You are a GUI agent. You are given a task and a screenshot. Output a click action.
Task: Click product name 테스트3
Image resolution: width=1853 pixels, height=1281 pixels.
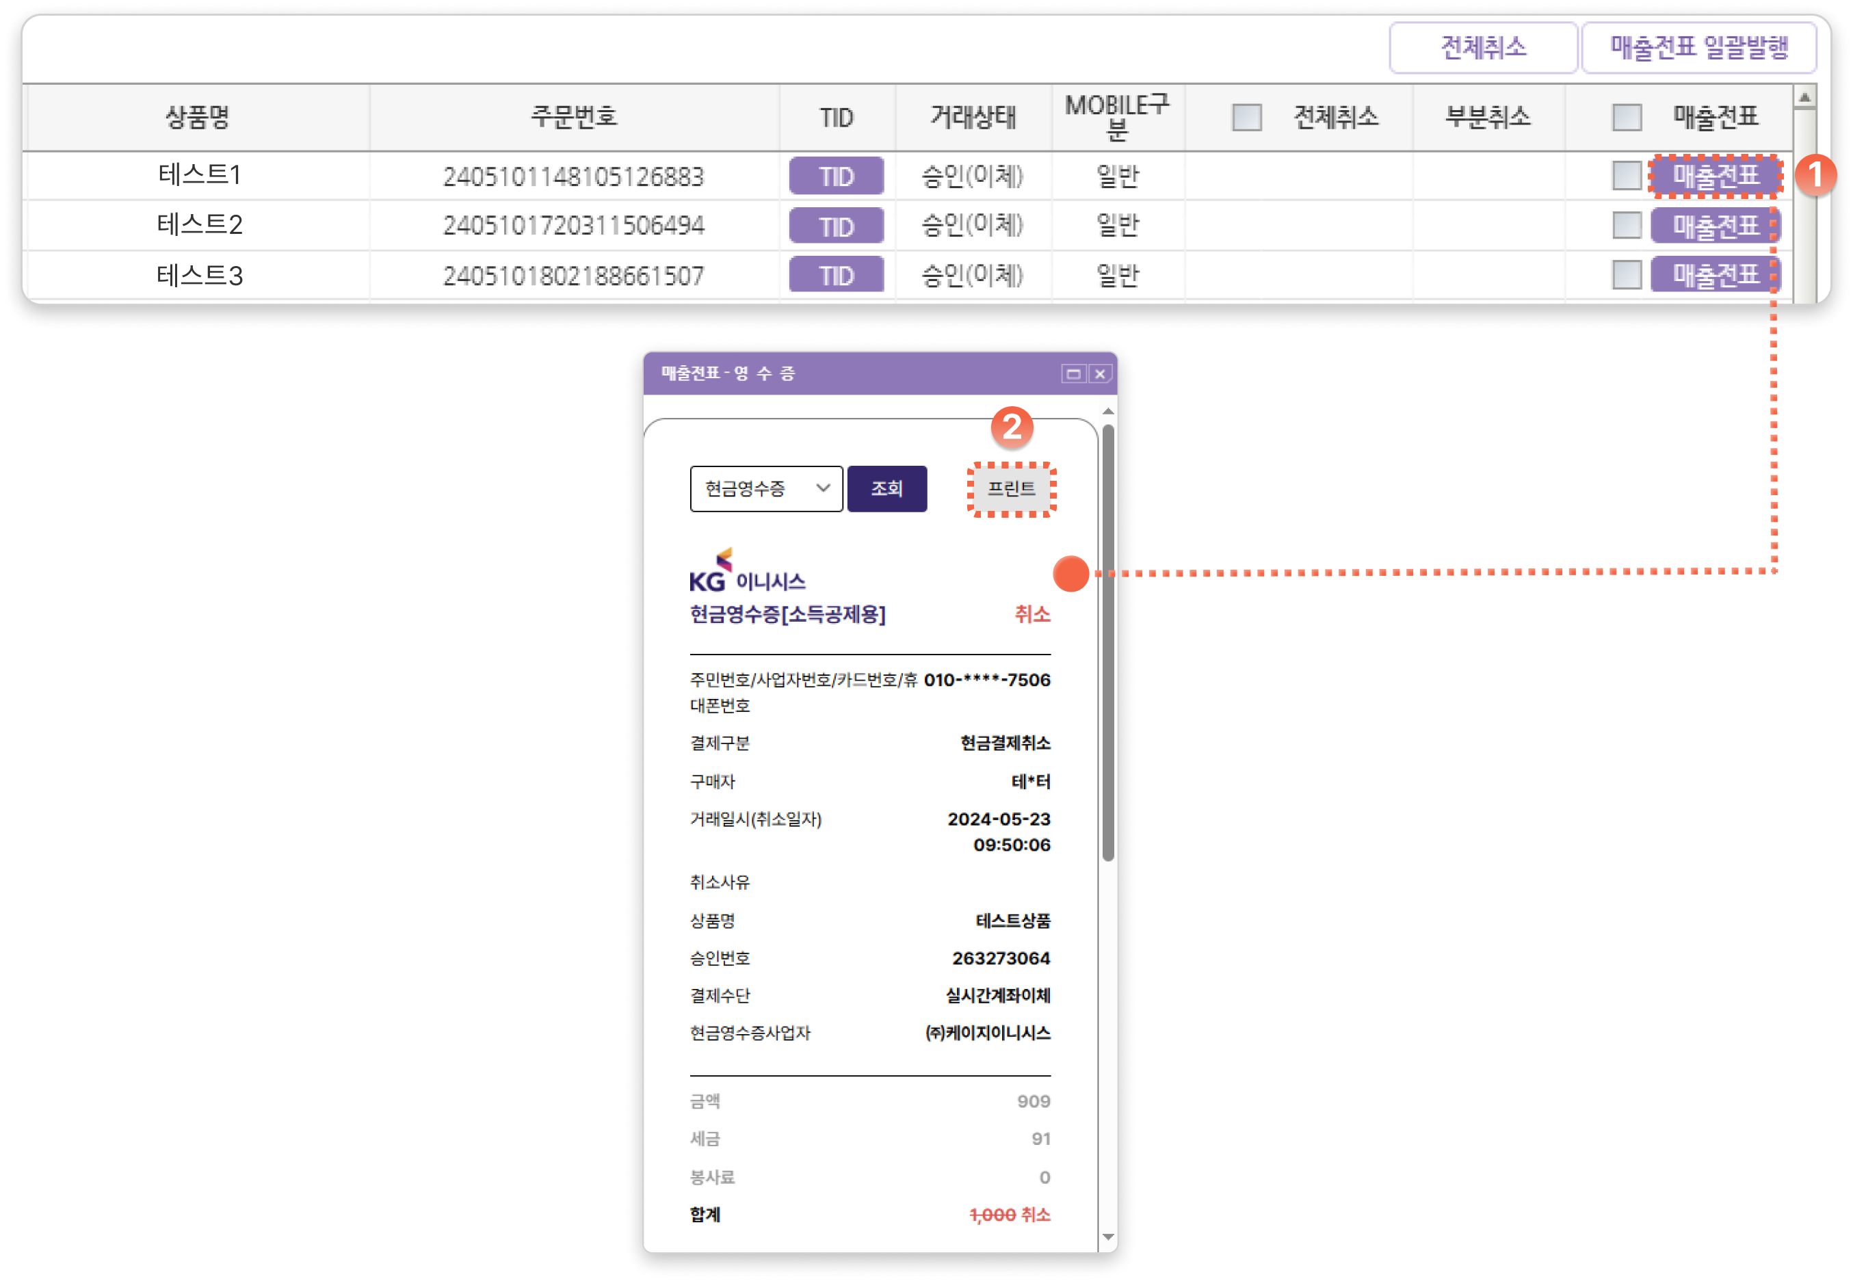point(200,276)
